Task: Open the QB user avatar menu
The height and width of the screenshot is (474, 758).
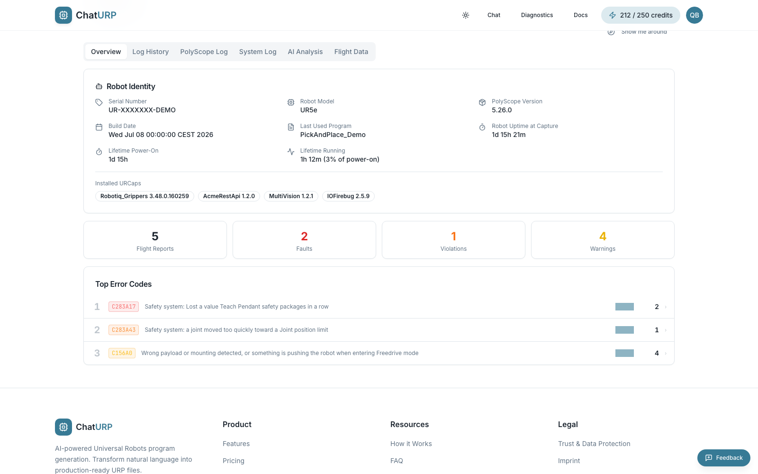Action: 695,15
